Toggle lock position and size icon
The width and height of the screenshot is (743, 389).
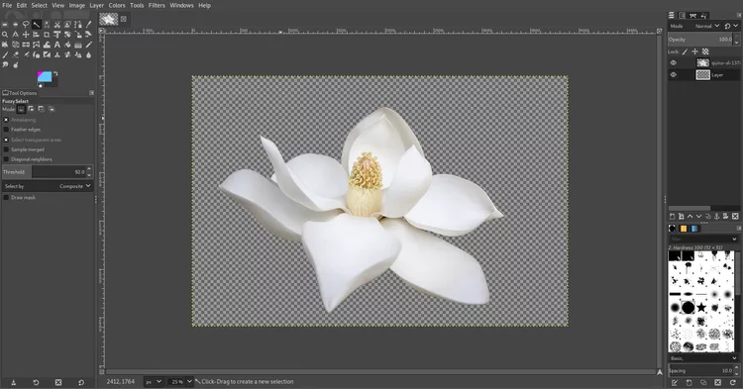point(695,51)
